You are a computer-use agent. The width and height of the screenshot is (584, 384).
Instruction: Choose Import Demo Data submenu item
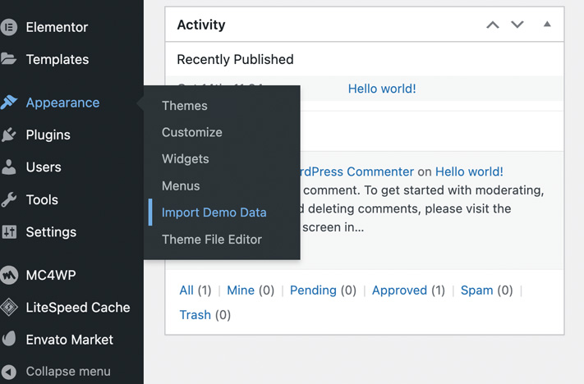coord(214,212)
